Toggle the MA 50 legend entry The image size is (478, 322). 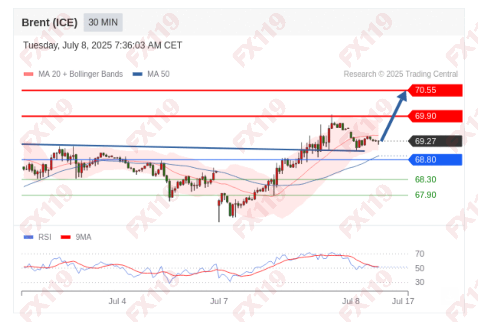[x=151, y=74]
